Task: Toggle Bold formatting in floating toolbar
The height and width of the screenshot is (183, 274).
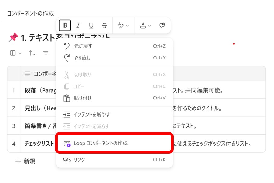Action: (65, 25)
